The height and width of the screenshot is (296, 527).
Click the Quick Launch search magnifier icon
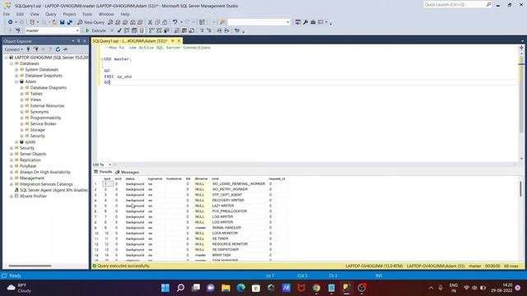[x=488, y=4]
